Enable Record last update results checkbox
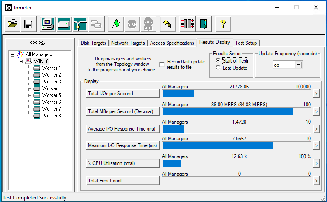Viewport: 327px width, 202px height. 162,64
